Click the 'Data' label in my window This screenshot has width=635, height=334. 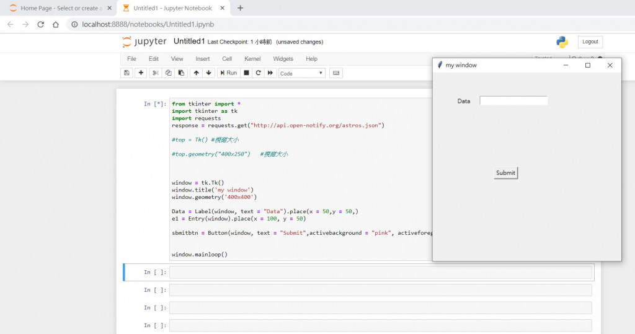(x=464, y=101)
